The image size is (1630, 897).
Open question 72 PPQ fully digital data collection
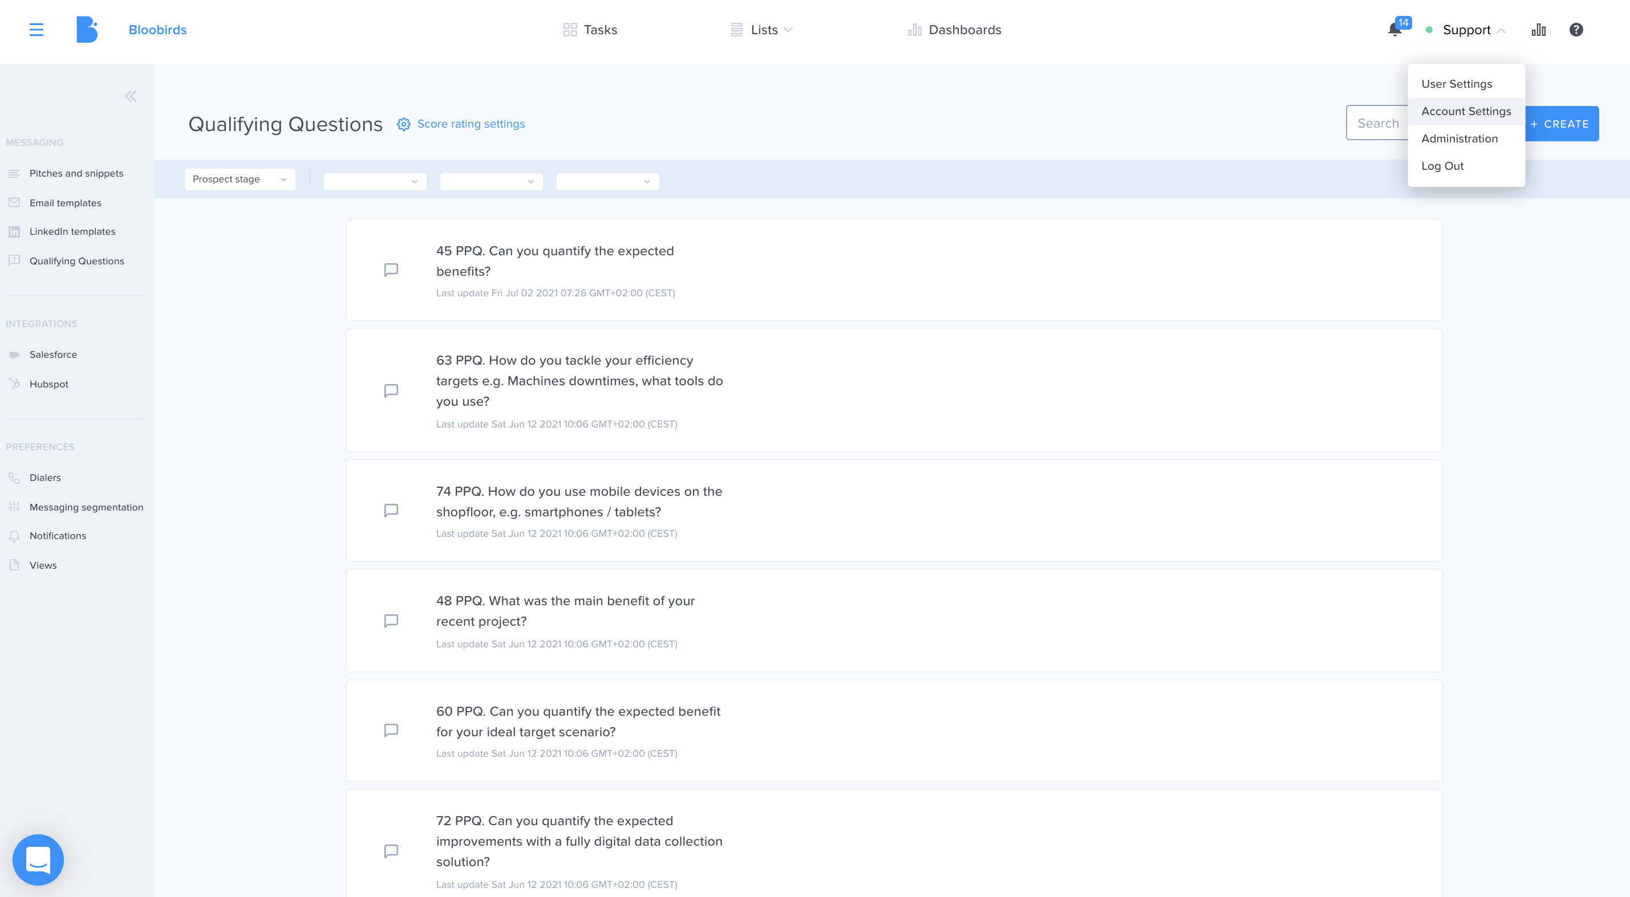click(894, 844)
